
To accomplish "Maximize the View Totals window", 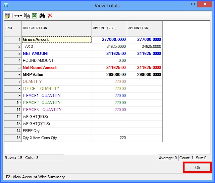I will tap(193, 4).
